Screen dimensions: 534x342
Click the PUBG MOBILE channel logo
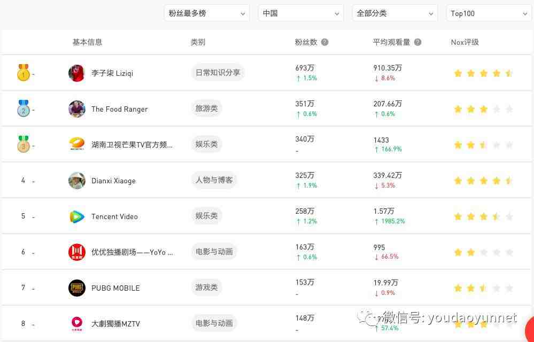pos(76,288)
